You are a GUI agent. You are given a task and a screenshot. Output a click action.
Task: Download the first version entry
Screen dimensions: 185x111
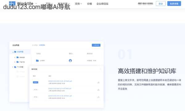click(x=98, y=82)
